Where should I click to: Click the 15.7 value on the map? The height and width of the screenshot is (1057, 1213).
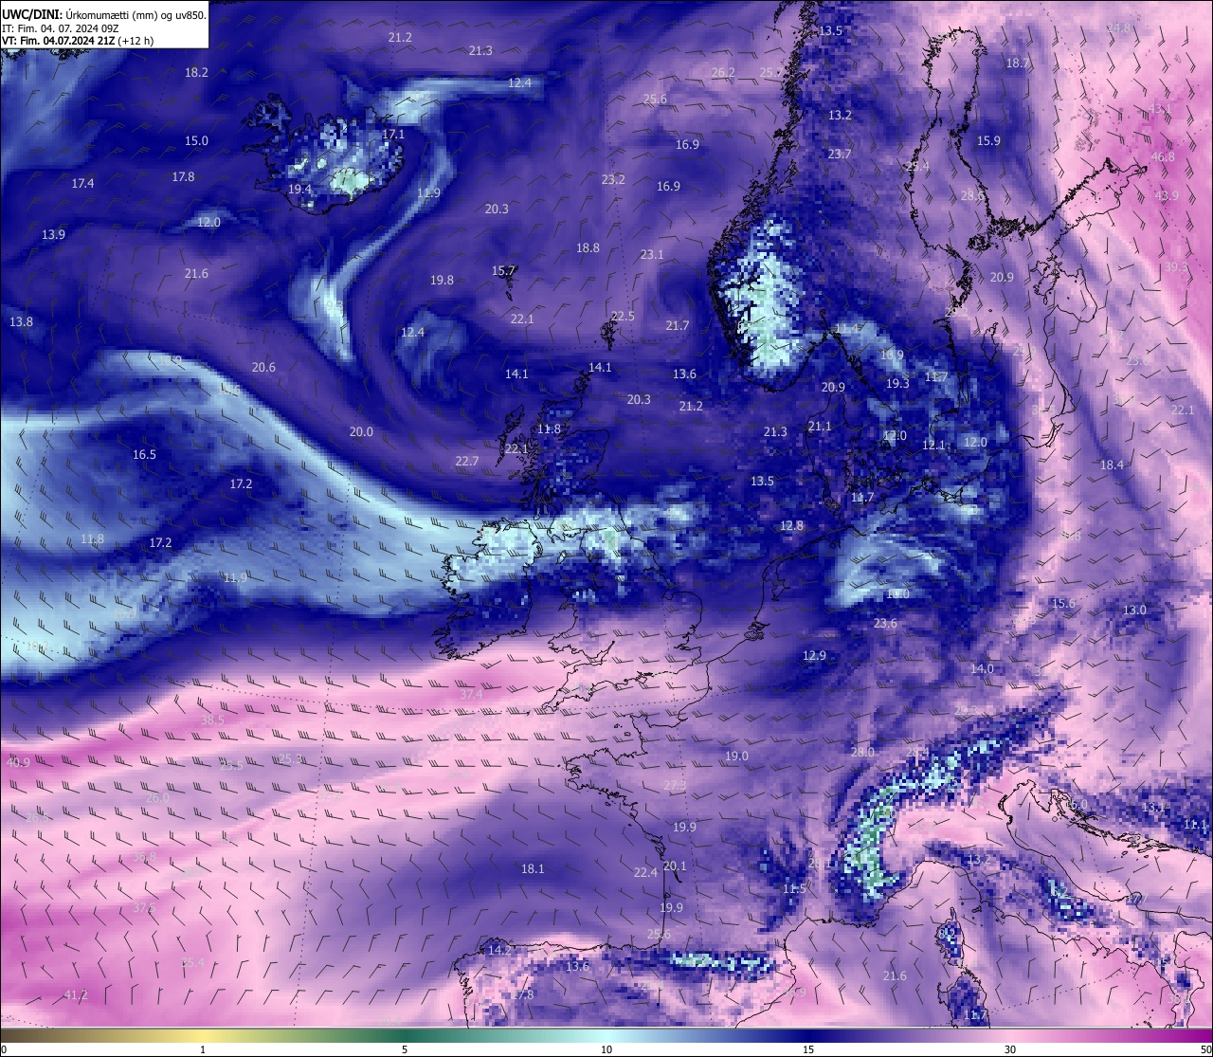[x=503, y=270]
